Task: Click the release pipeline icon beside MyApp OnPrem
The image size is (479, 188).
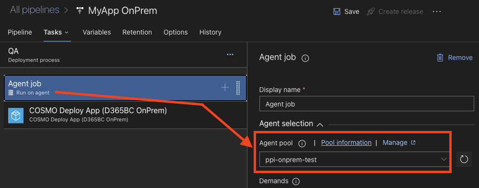Action: pos(80,11)
